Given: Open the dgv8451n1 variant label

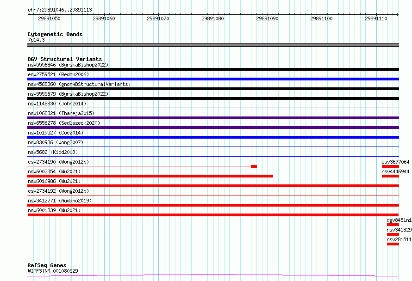Looking at the screenshot, I should [x=399, y=220].
